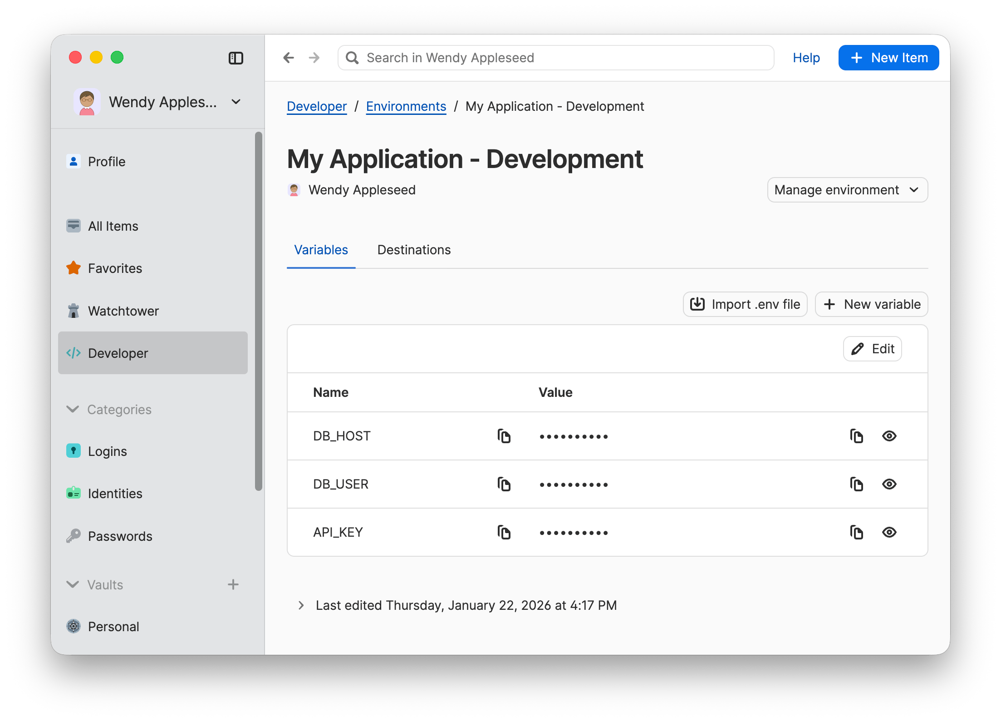Toggle the sidebar visibility
Image resolution: width=1001 pixels, height=722 pixels.
coord(236,58)
